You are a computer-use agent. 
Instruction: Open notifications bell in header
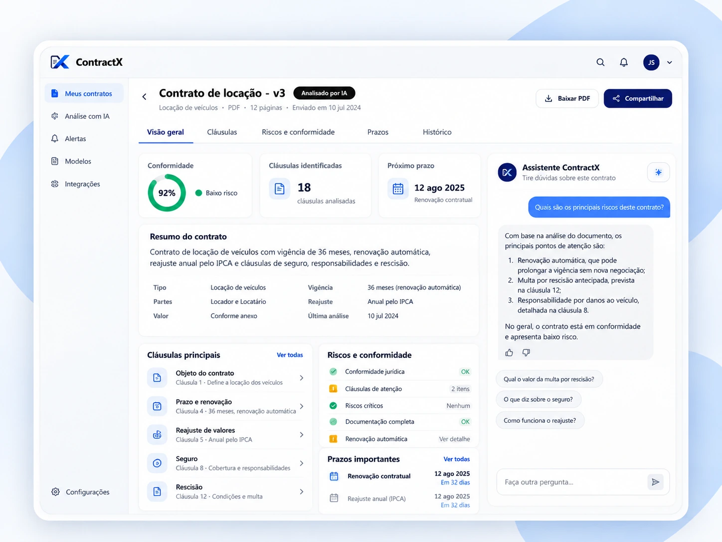coord(624,62)
